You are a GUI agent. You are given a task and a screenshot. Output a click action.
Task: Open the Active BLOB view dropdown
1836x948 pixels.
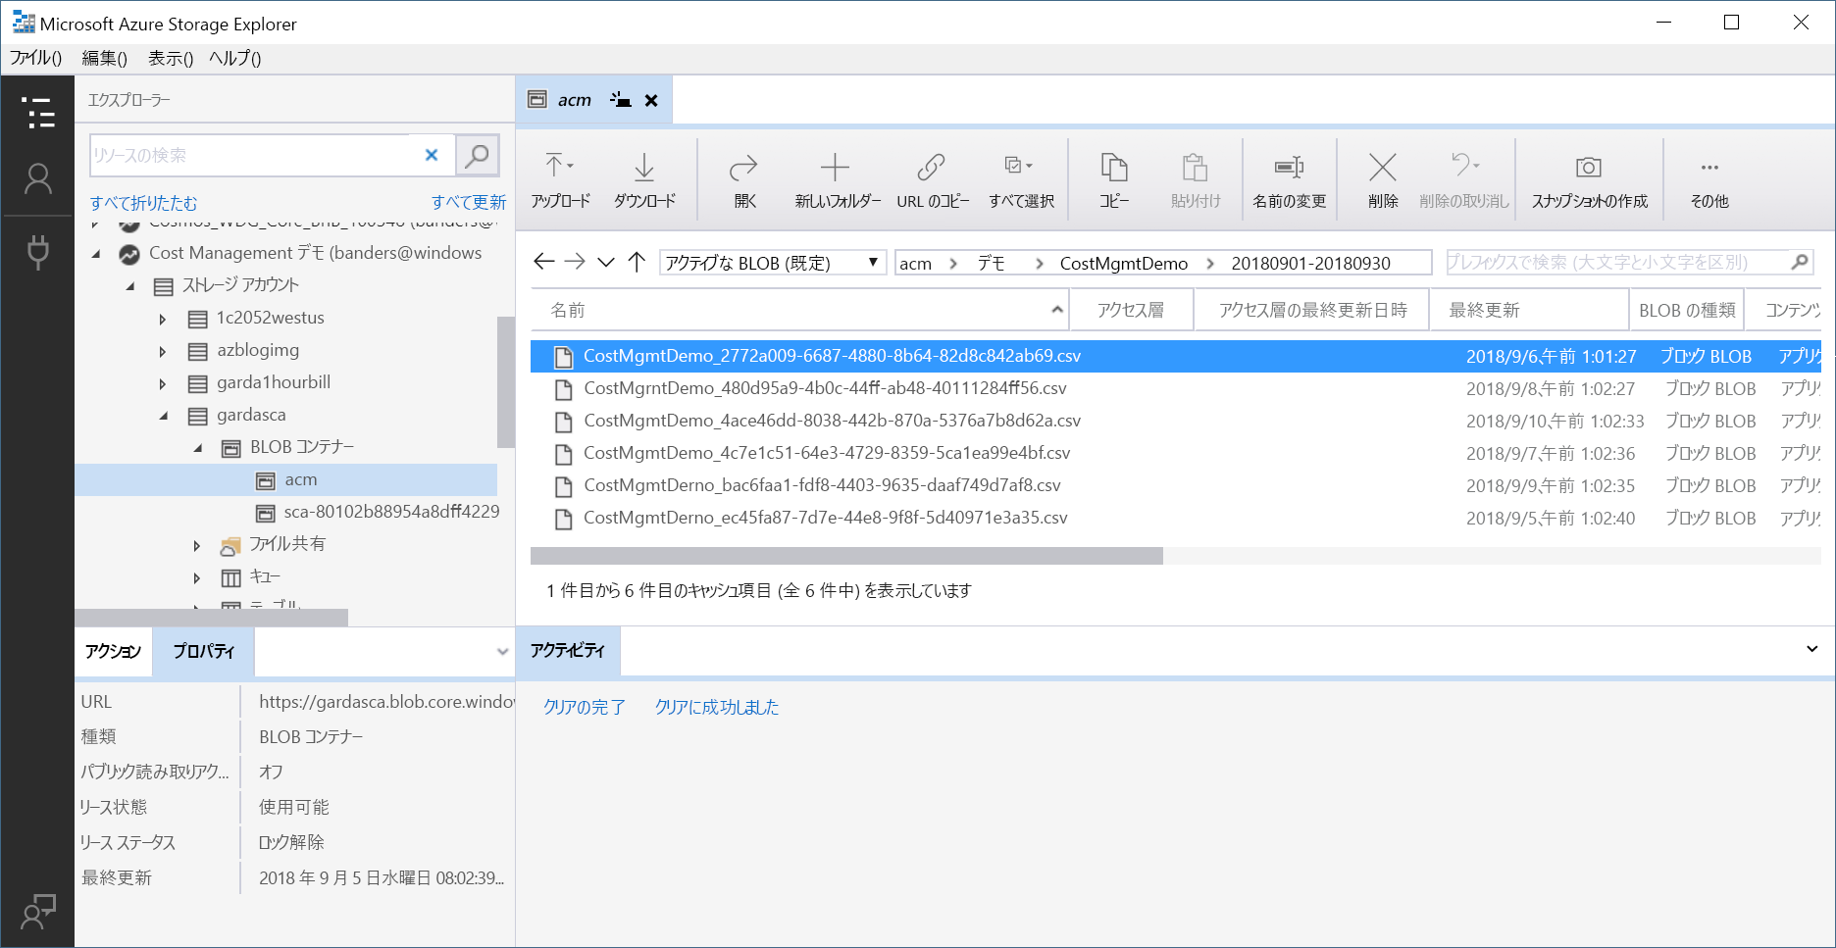[x=773, y=263]
